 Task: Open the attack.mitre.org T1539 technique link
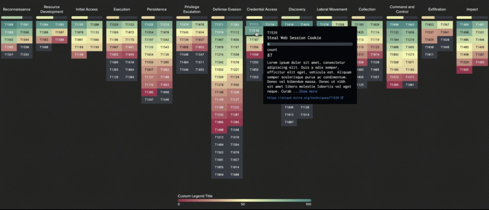click(x=303, y=98)
